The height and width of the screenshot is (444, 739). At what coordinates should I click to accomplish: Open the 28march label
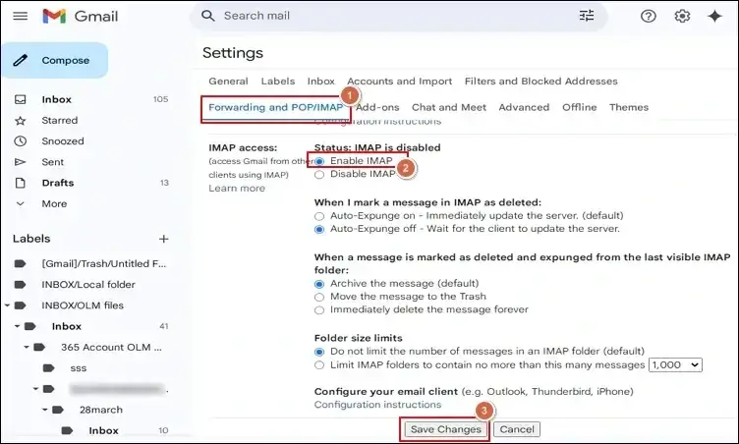pyautogui.click(x=101, y=410)
